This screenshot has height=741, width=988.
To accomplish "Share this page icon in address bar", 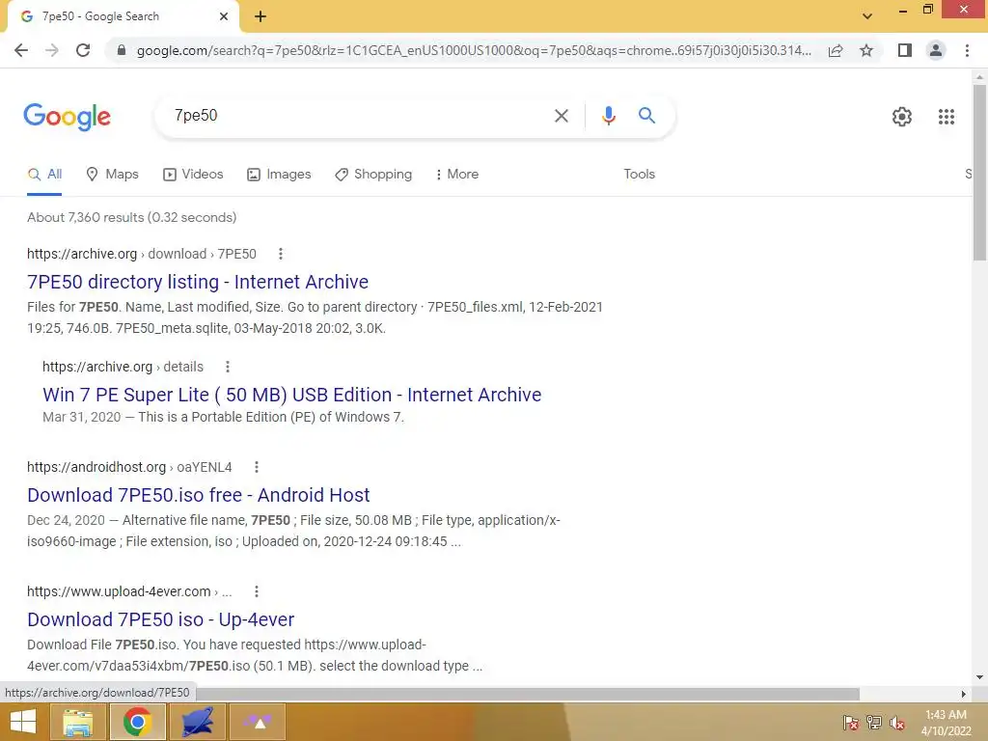I will coord(836,50).
